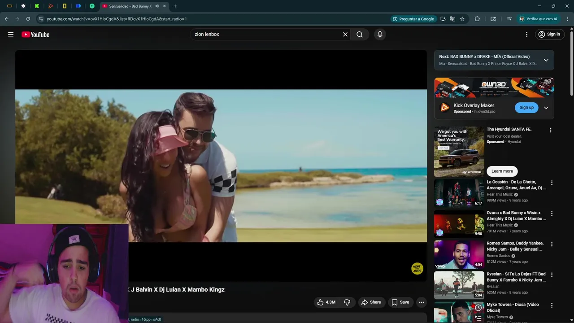Go to Rvssian channel name
The width and height of the screenshot is (574, 323).
pos(493,286)
